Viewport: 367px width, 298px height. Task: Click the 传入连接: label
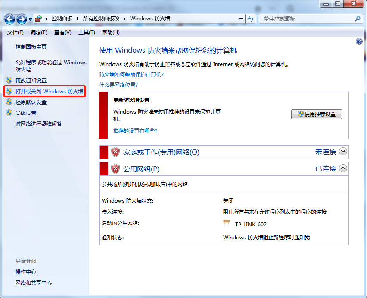tap(112, 212)
